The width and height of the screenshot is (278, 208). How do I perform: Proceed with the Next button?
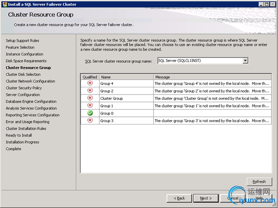click(206, 198)
